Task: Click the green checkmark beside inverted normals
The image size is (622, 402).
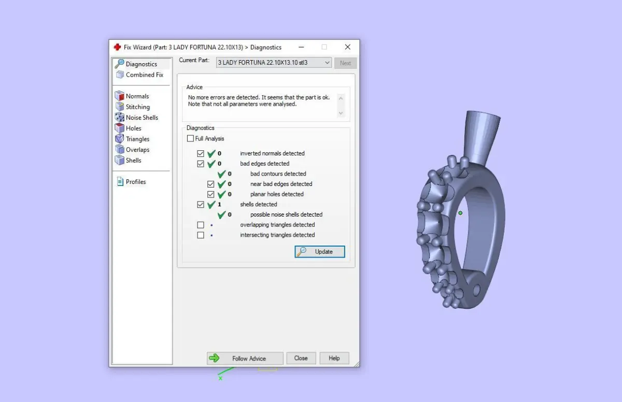Action: tap(211, 153)
